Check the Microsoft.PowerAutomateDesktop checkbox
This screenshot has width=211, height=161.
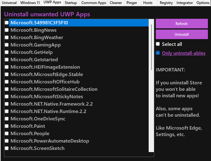click(6, 141)
